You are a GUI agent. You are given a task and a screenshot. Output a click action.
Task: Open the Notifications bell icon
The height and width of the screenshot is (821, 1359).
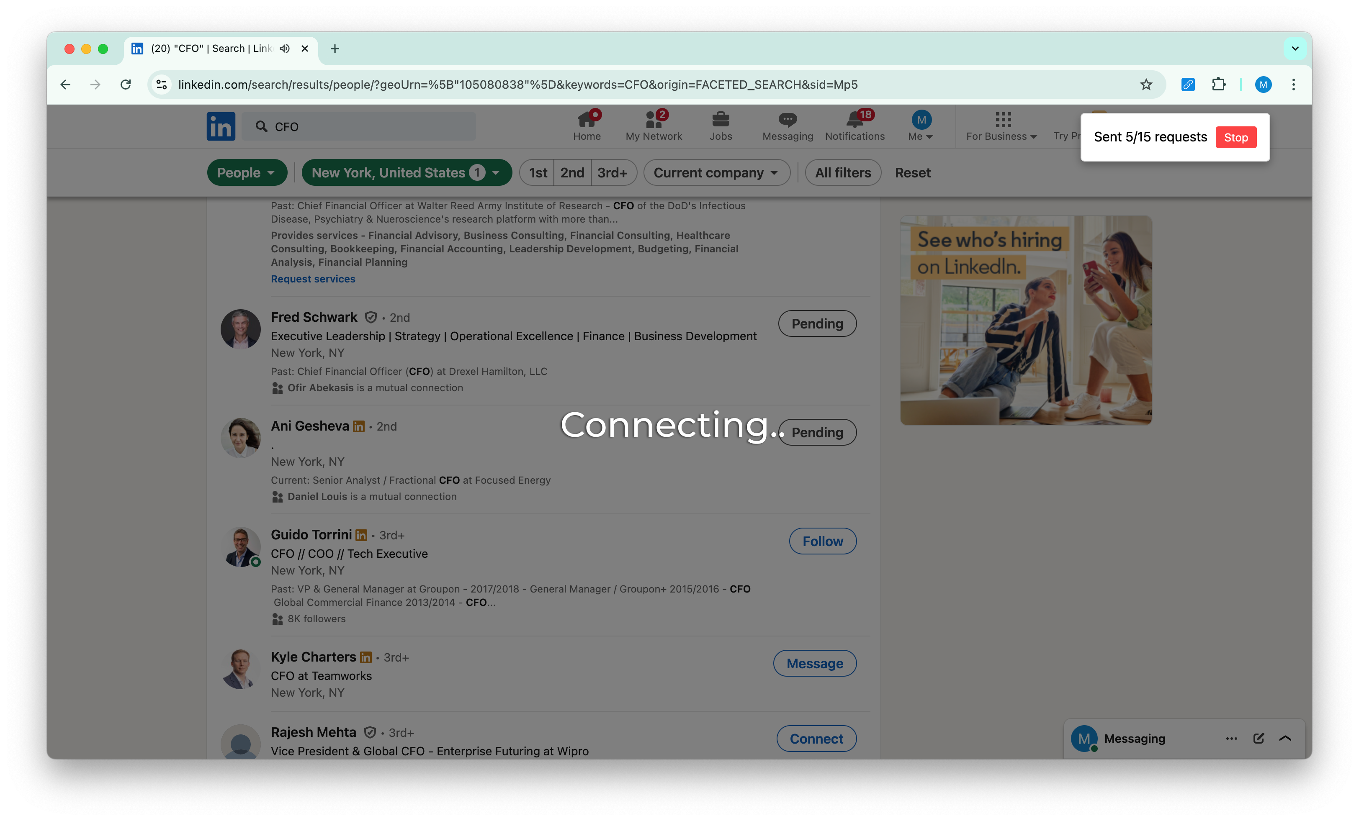coord(855,126)
